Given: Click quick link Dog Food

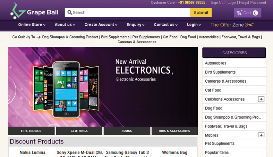Looking at the screenshot, I should [x=188, y=37].
